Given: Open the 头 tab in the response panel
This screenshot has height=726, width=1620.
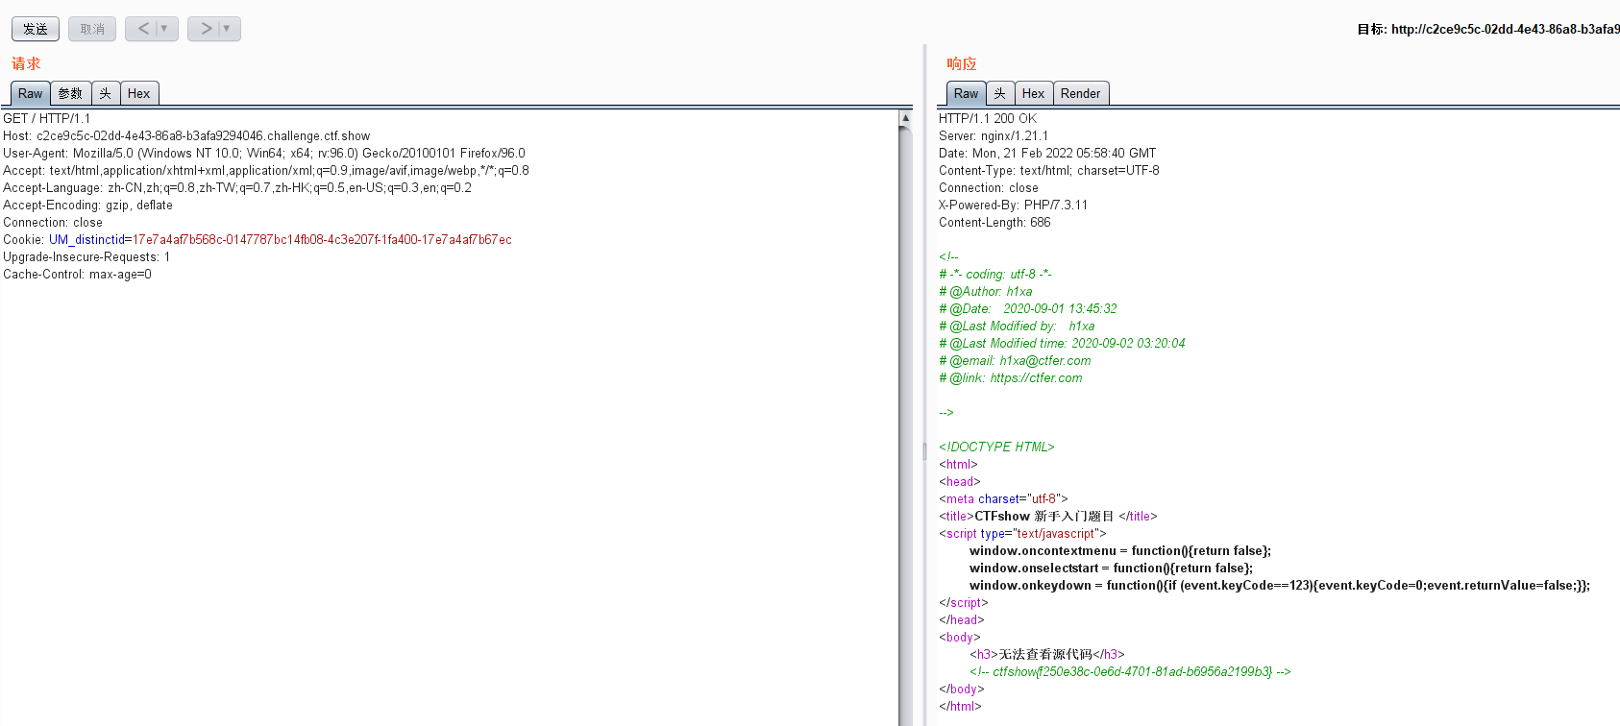Looking at the screenshot, I should click(x=1000, y=93).
